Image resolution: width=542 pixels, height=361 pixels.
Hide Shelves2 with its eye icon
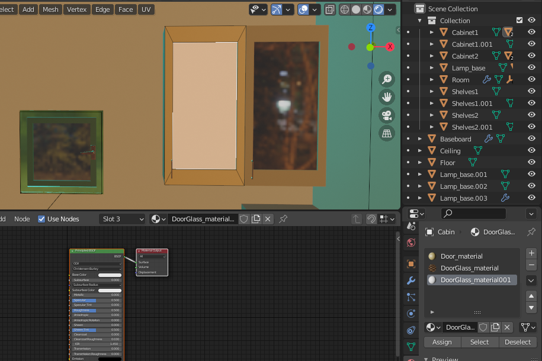(531, 115)
